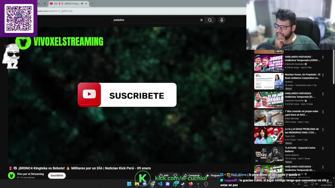This screenshot has height=188, width=335.
Task: Open options menu for Undécima Temporada JORGE video
Action: [x=323, y=57]
